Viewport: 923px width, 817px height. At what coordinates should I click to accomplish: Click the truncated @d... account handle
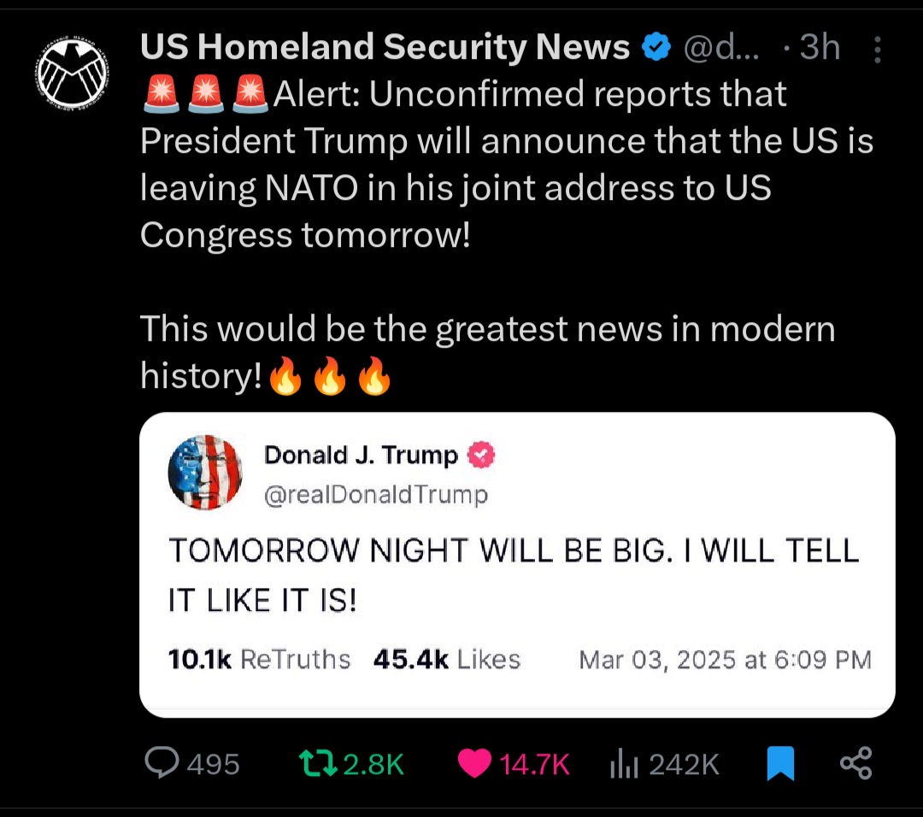[x=720, y=49]
